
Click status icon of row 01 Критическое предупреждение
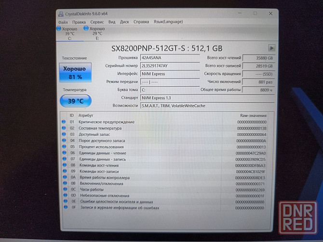pos(64,122)
